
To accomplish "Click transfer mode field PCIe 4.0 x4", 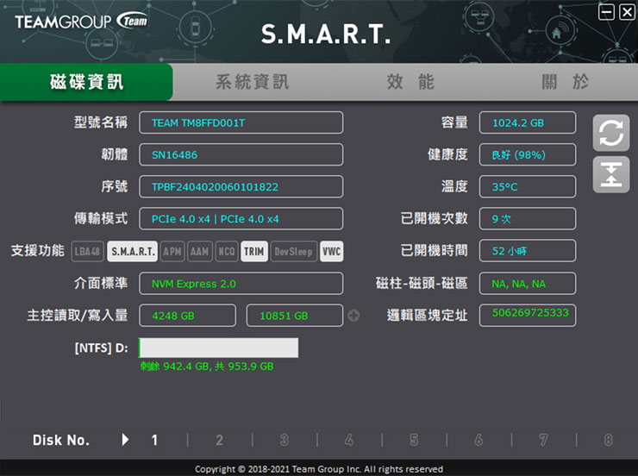I will [x=241, y=219].
